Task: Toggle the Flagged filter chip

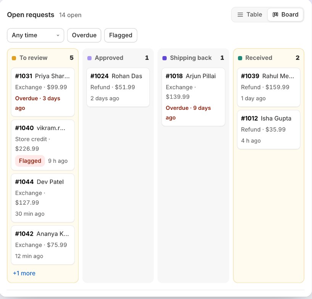Action: click(x=121, y=35)
